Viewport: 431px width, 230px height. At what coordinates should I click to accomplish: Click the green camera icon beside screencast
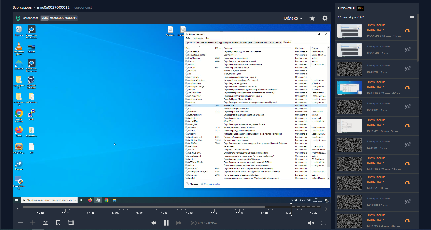tap(18, 18)
